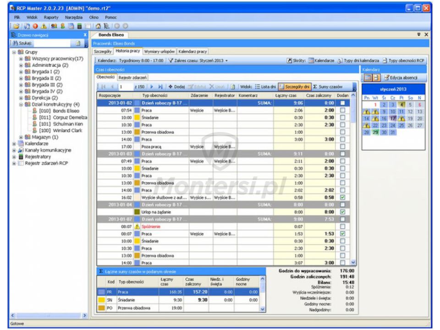Viewport: 440px width, 330px height.
Task: Uncheck Dodan for 08:07 Praca row
Action: coord(343,234)
